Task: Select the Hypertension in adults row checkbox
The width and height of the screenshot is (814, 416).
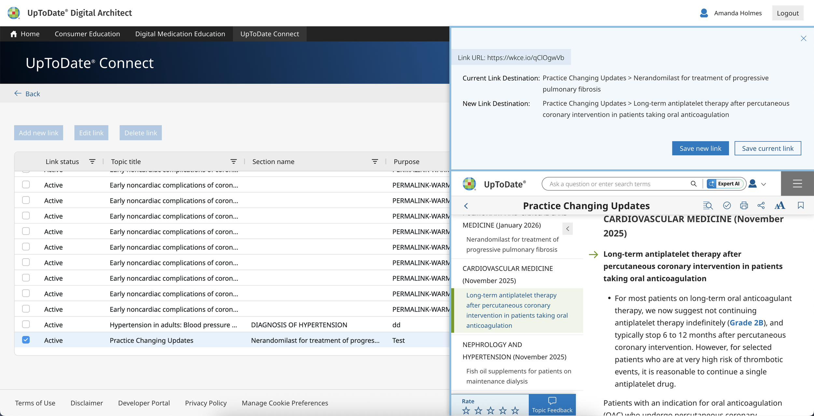Action: (x=26, y=324)
